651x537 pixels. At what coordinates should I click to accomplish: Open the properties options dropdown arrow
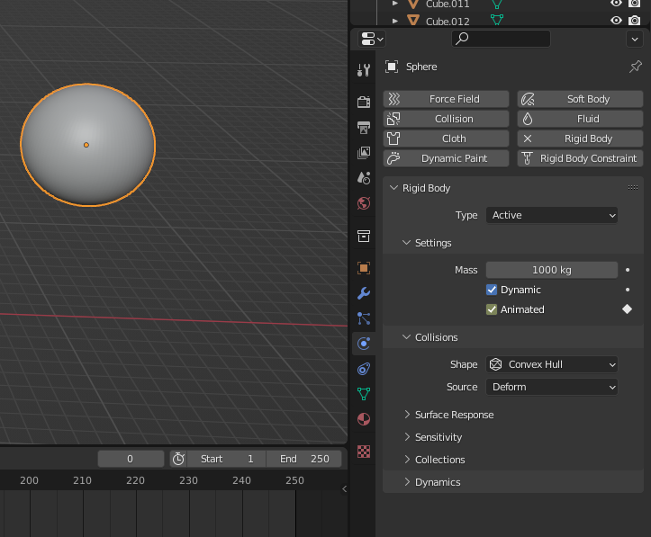coord(635,39)
